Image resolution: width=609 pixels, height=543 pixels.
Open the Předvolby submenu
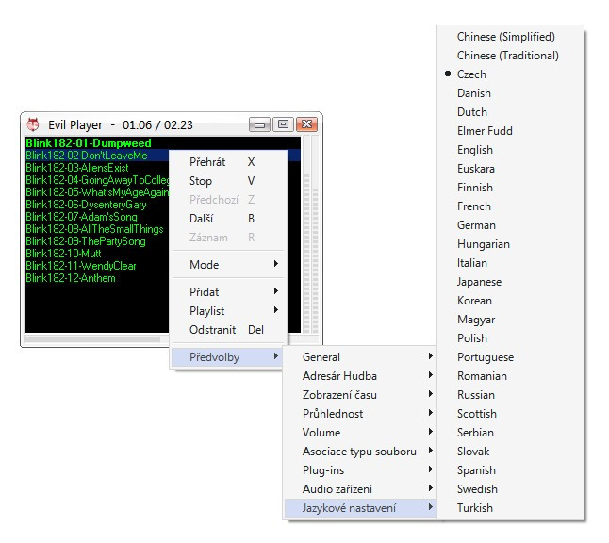click(228, 357)
